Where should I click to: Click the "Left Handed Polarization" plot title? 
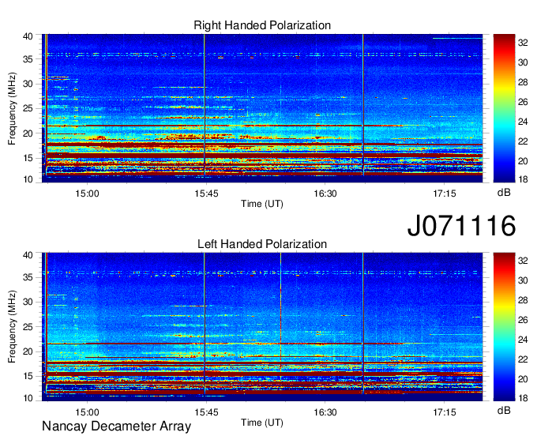coord(262,244)
